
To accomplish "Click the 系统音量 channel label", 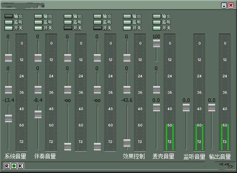I will tap(15, 157).
